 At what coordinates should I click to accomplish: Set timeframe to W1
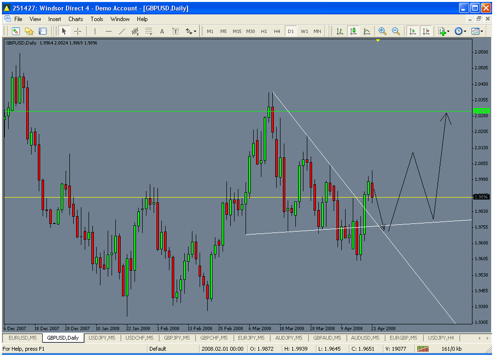pyautogui.click(x=304, y=32)
